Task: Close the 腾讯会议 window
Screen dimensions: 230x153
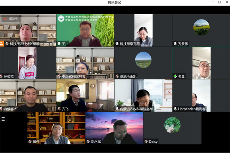Action: point(227,2)
